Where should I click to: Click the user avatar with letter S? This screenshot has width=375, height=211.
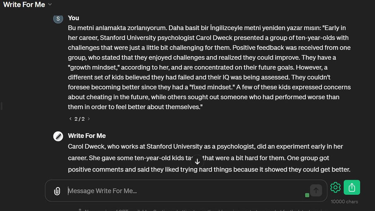pyautogui.click(x=58, y=19)
